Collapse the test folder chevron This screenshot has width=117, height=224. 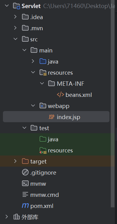tap(24, 128)
